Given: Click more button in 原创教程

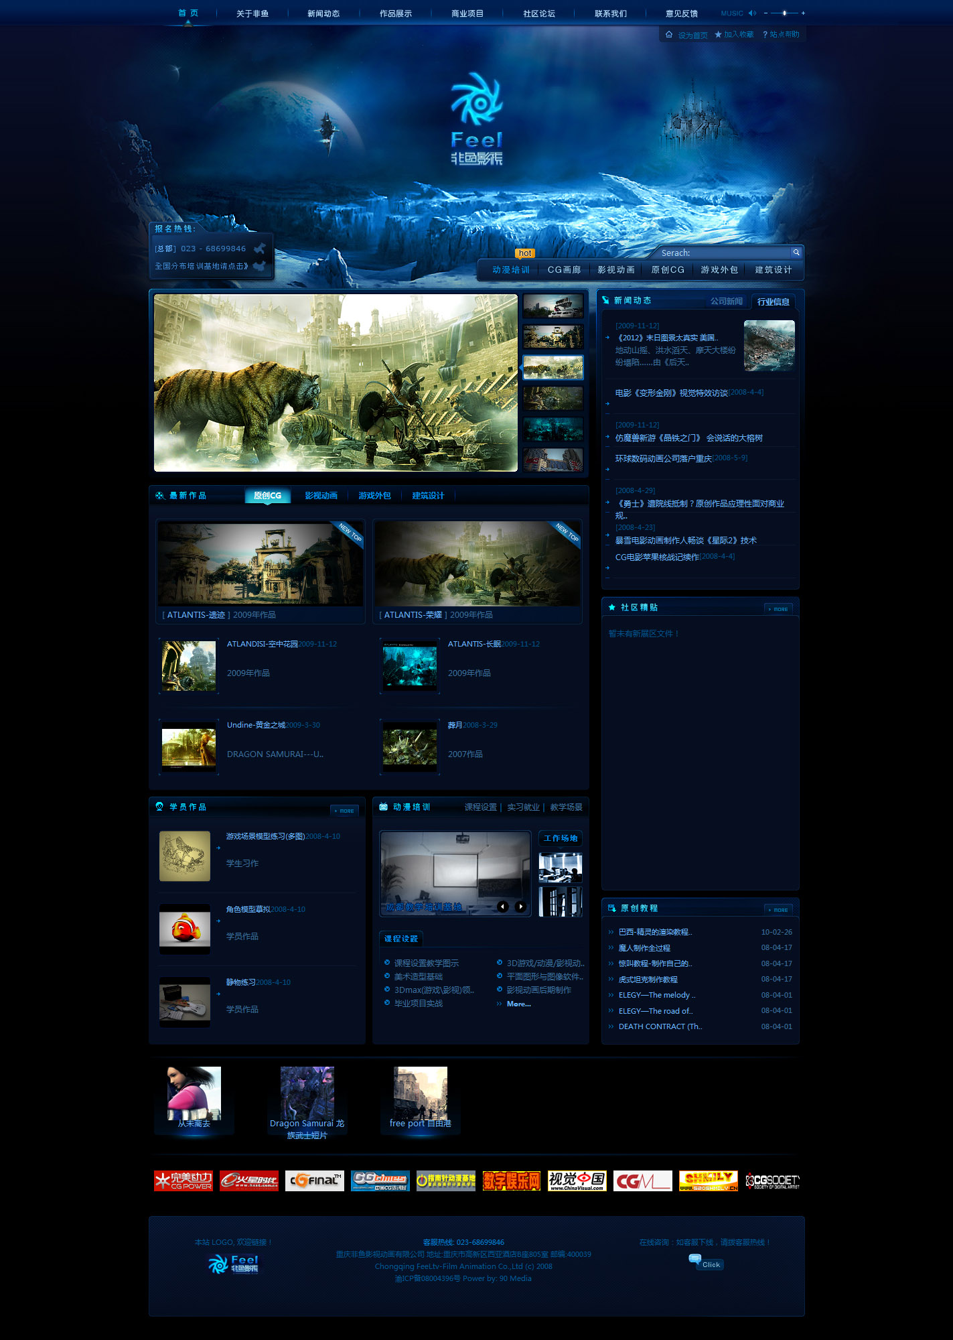Looking at the screenshot, I should tap(778, 910).
